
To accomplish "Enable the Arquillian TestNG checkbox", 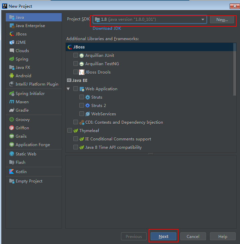I will 76,64.
